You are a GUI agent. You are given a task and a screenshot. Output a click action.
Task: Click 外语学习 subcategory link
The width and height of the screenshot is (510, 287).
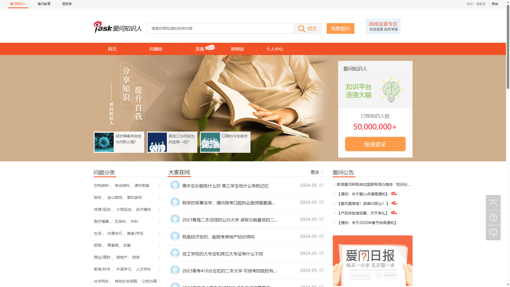pyautogui.click(x=124, y=269)
